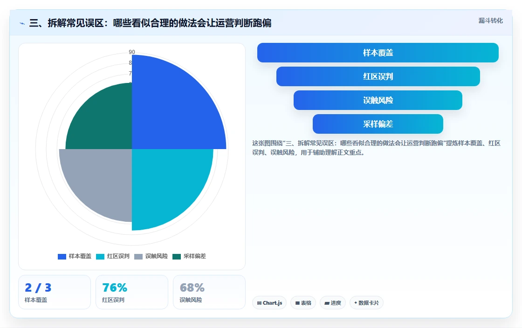Select the 采样偏差 funnel bar

tap(378, 124)
